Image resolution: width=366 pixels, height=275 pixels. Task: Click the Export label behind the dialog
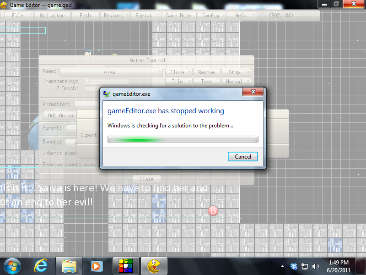89,135
